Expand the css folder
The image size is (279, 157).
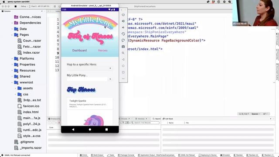coord(16,94)
